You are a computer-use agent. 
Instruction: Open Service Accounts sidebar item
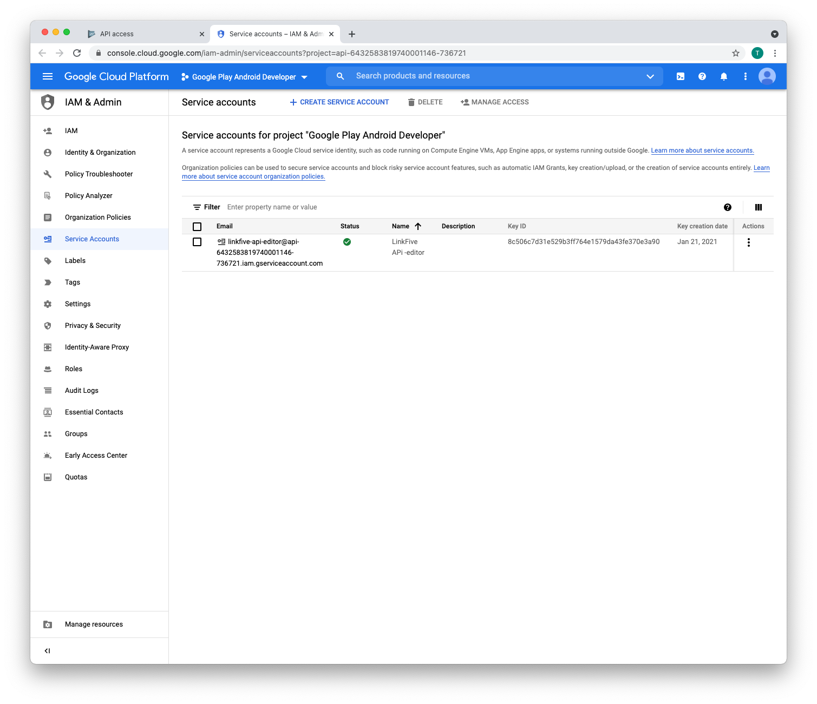(x=100, y=239)
